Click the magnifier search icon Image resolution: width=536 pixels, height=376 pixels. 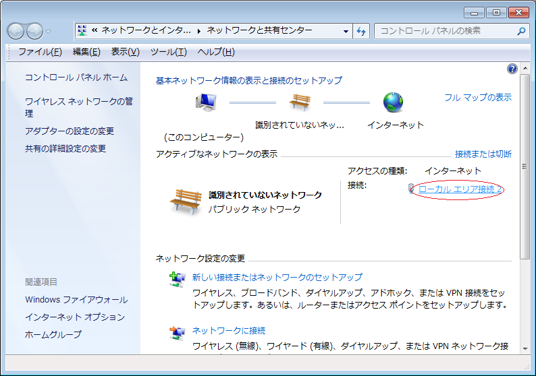[x=521, y=32]
